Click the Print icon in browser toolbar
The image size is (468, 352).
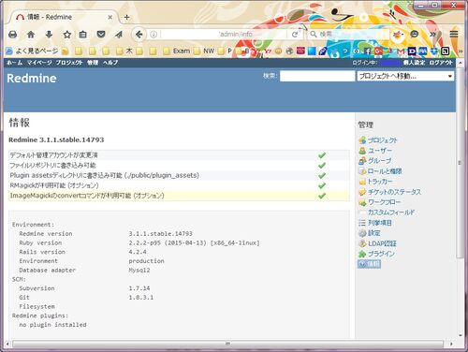12,35
